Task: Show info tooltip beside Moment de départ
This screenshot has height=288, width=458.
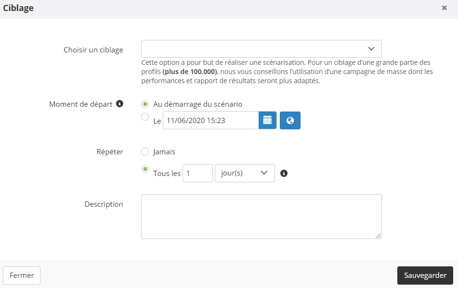Action: point(120,104)
